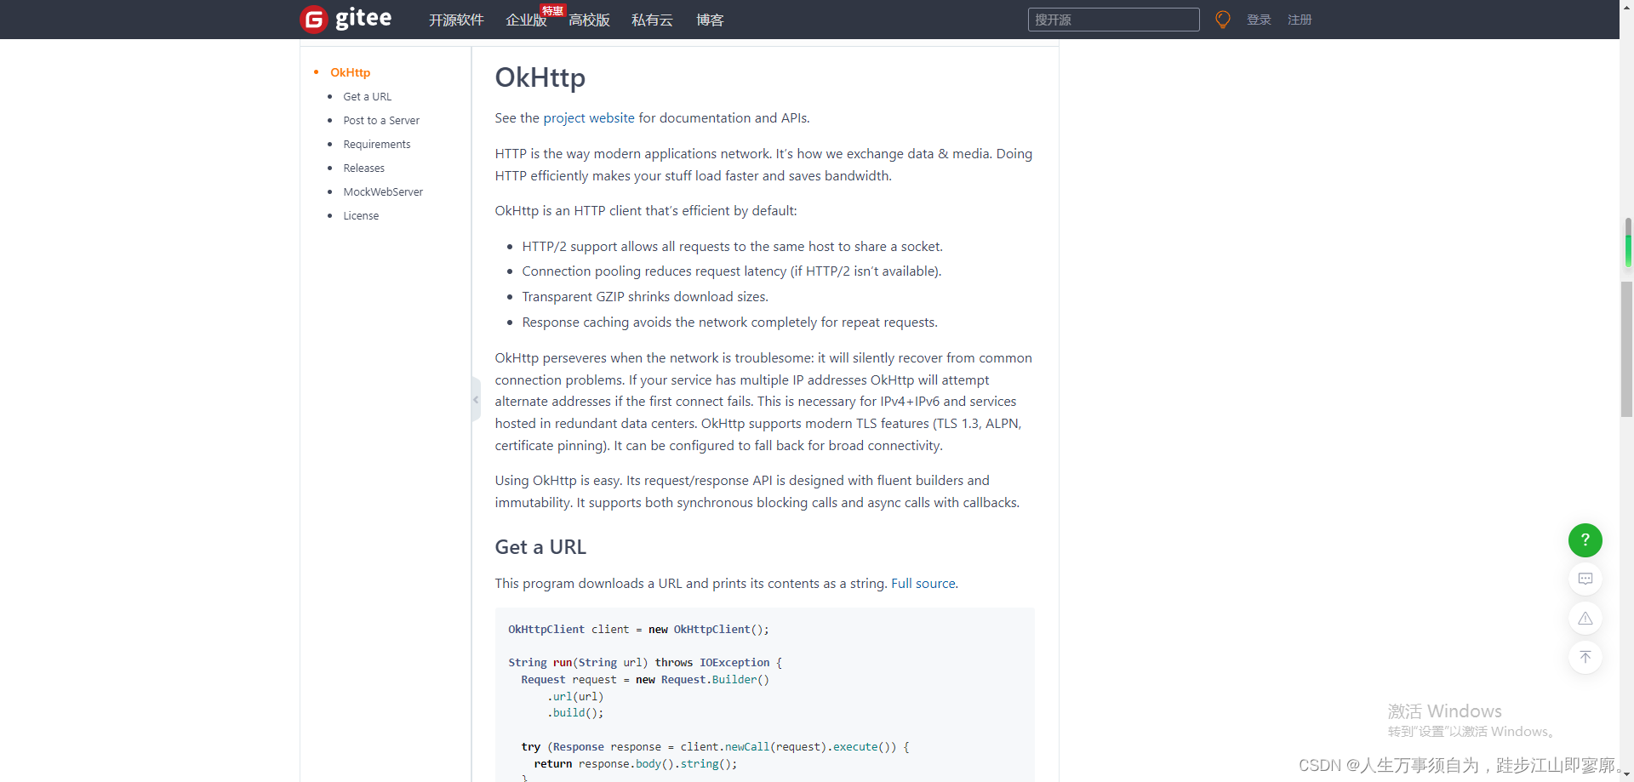
Task: Open the help question-mark floating button
Action: (1585, 540)
